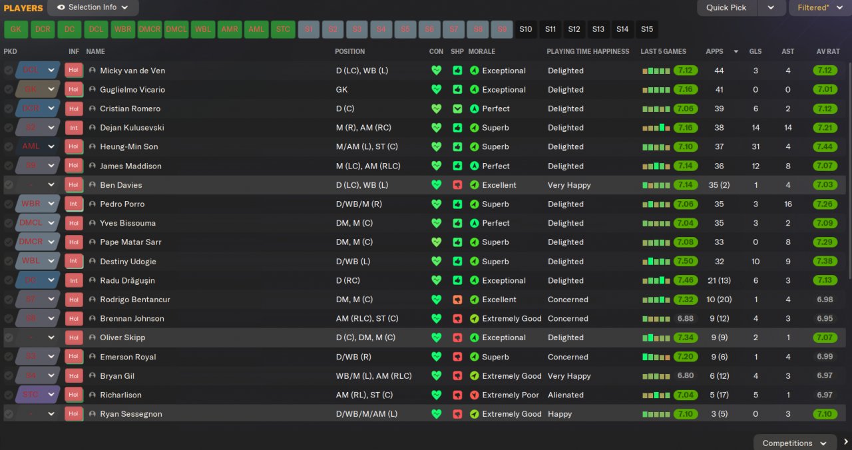Toggle selection checkbox for Micky van de Ven

tap(8, 71)
